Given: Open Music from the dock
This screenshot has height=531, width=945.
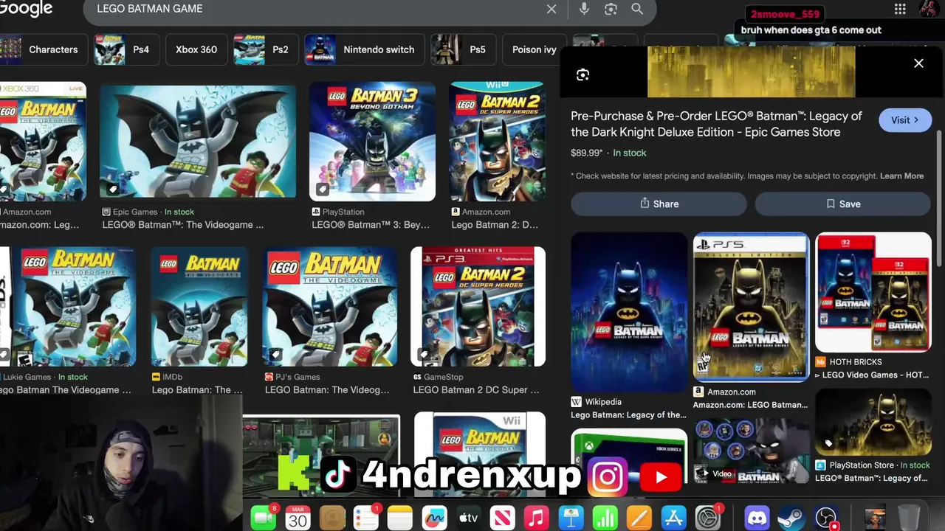Looking at the screenshot, I should [x=537, y=518].
